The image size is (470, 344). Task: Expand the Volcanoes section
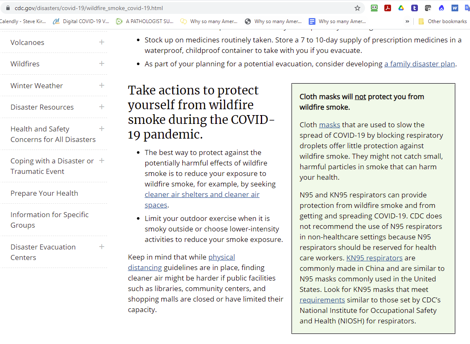(x=102, y=42)
